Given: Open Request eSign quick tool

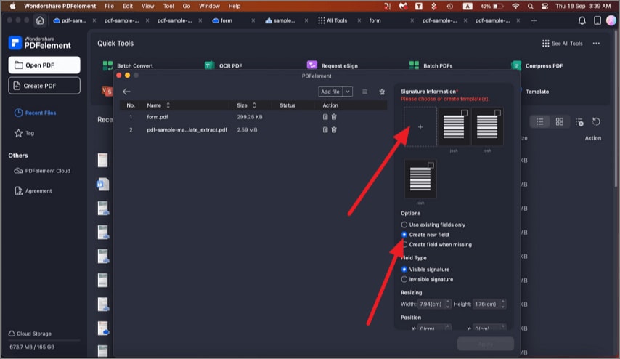Looking at the screenshot, I should point(333,65).
